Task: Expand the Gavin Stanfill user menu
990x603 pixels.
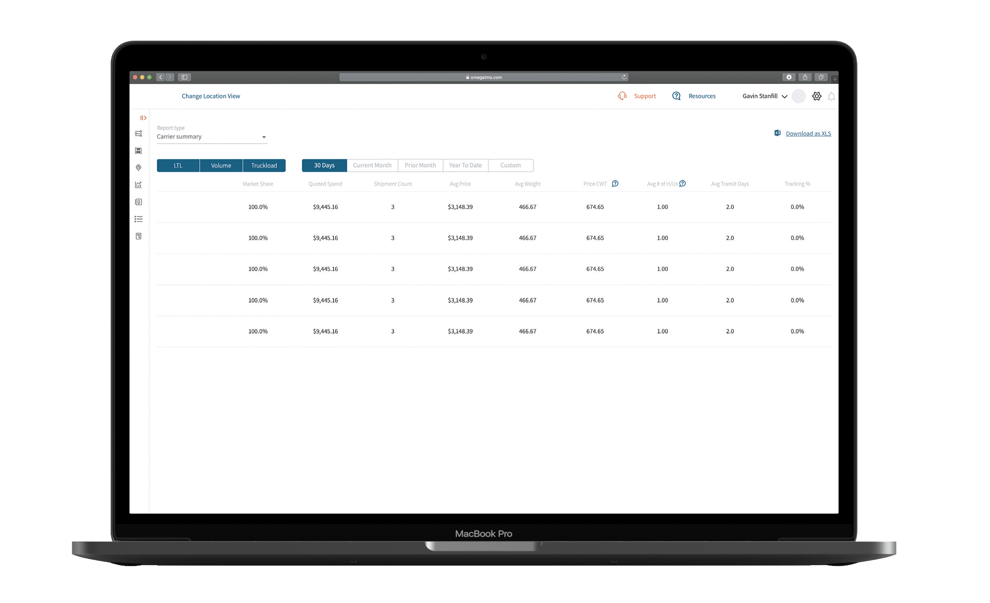Action: [x=765, y=96]
